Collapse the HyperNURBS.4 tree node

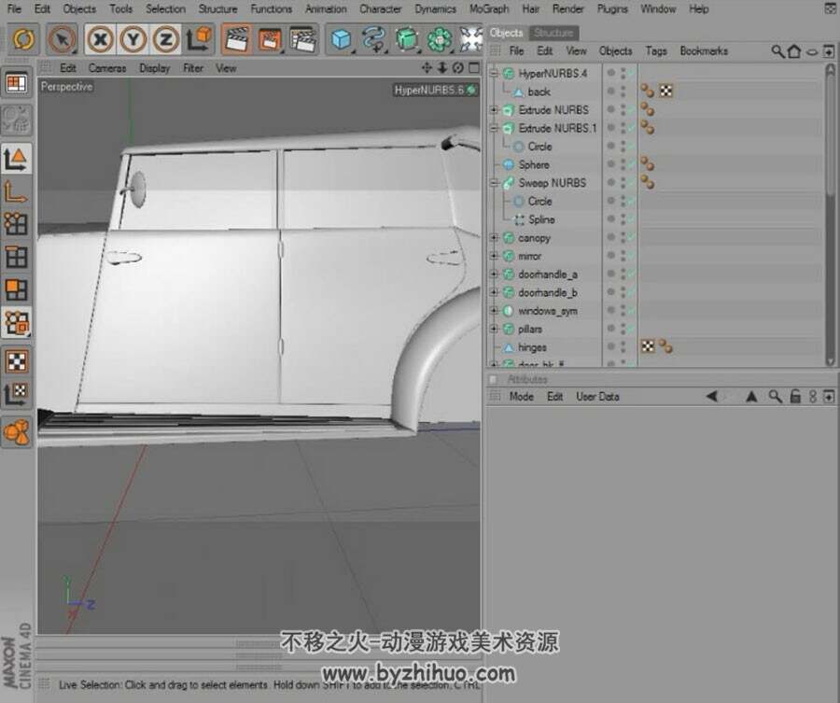click(x=494, y=74)
